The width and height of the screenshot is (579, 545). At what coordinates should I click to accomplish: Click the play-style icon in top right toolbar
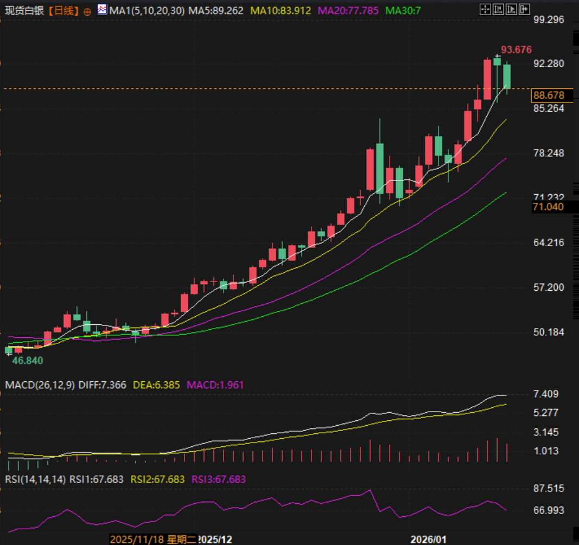(511, 9)
